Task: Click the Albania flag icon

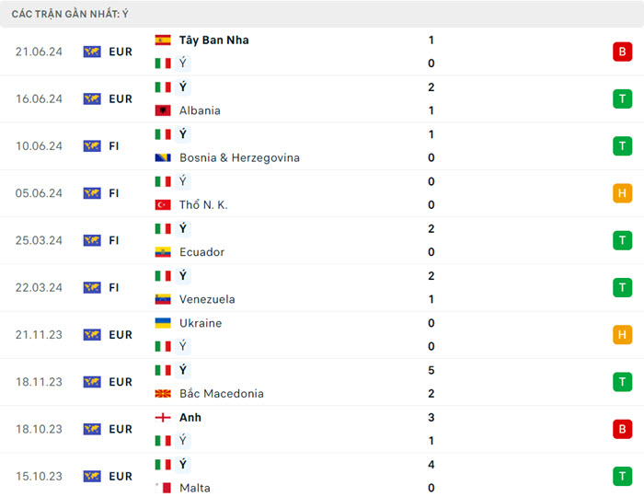Action: [163, 110]
